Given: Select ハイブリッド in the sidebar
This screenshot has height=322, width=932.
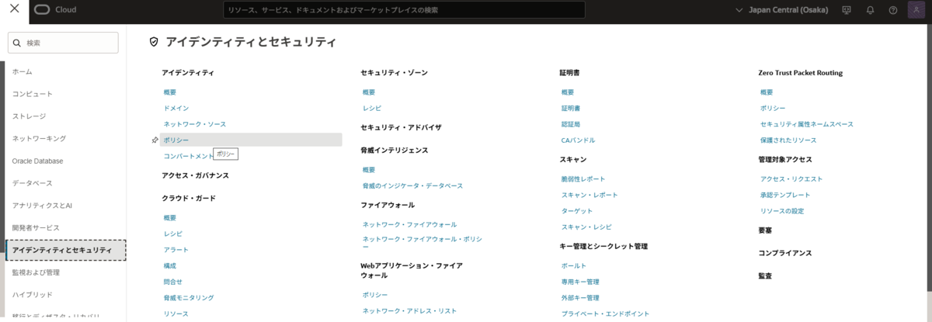Looking at the screenshot, I should 33,295.
